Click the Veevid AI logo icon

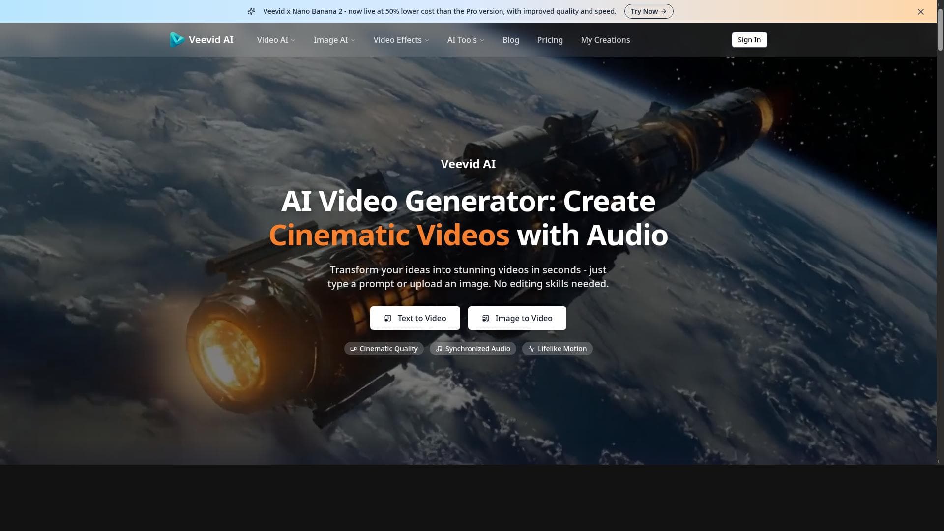177,39
